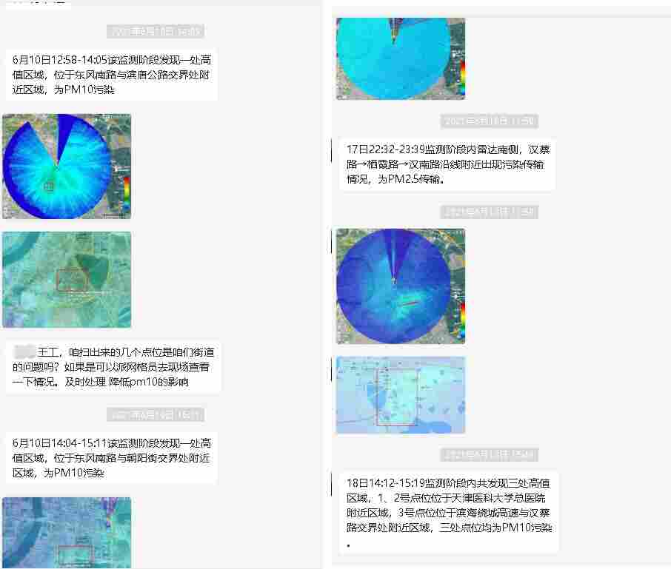Open the large fan-shaped radar scan image

(x=66, y=164)
